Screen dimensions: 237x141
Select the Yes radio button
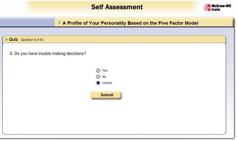pyautogui.click(x=98, y=70)
